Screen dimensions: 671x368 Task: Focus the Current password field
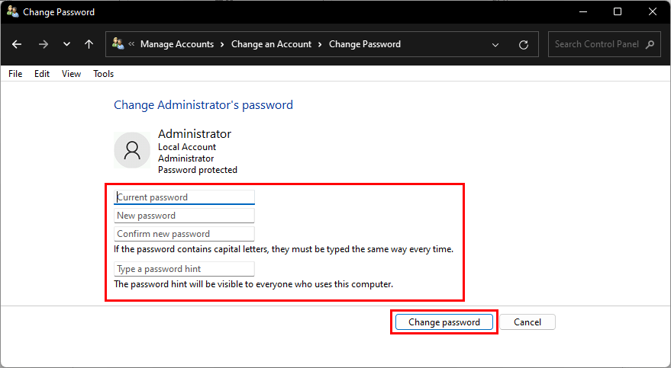(x=185, y=197)
